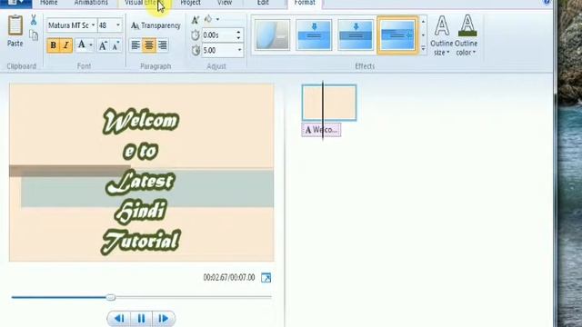
Task: Select the highlighted fourth text effect
Action: 397,35
